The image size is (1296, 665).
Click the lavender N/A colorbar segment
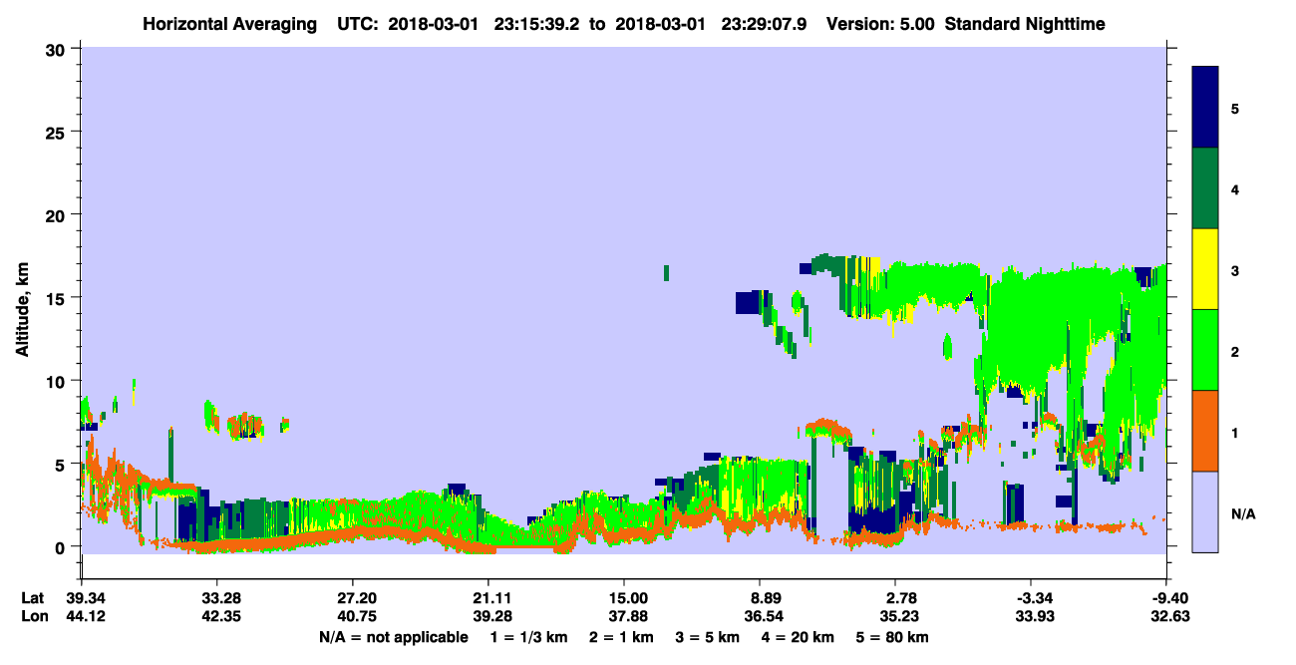coord(1205,511)
